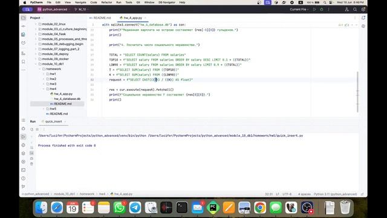Expand the module_04_flask folder
Screen dimensions: 387x218
tap(36, 34)
